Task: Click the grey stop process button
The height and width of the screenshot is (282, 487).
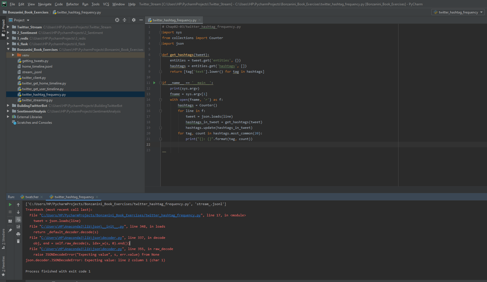Action: [10, 212]
